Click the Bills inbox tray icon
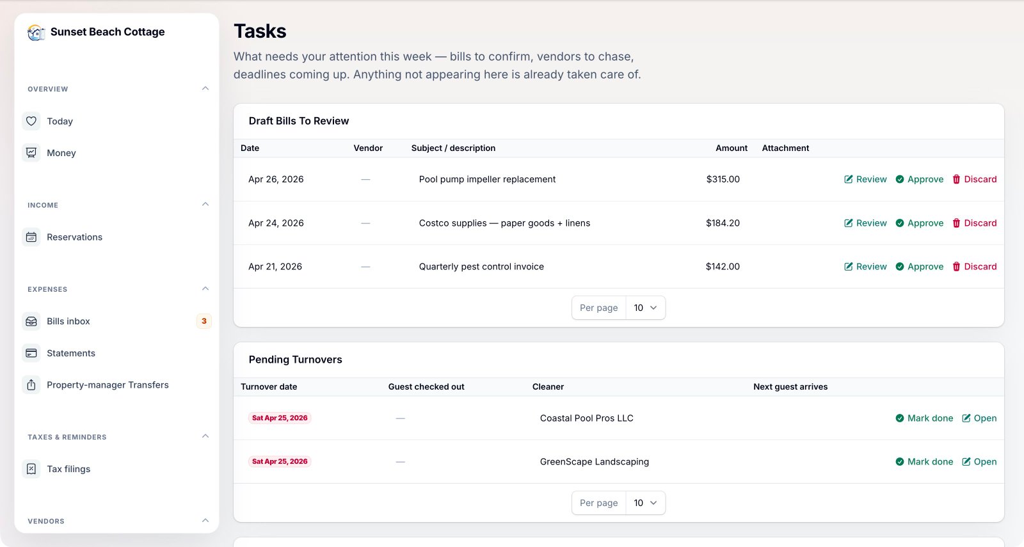Image resolution: width=1024 pixels, height=547 pixels. [x=31, y=321]
